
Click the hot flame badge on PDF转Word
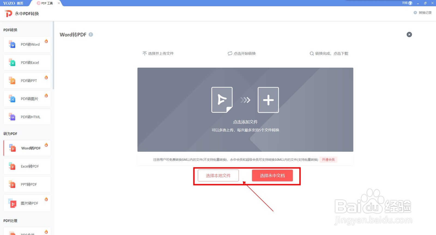pos(46,41)
